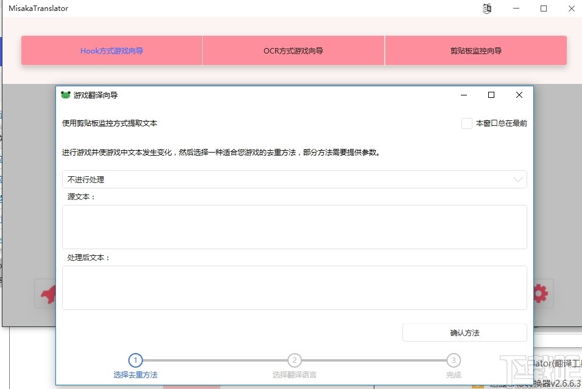Open the 剪贴板监控向导 wizard
The image size is (582, 389).
(476, 51)
